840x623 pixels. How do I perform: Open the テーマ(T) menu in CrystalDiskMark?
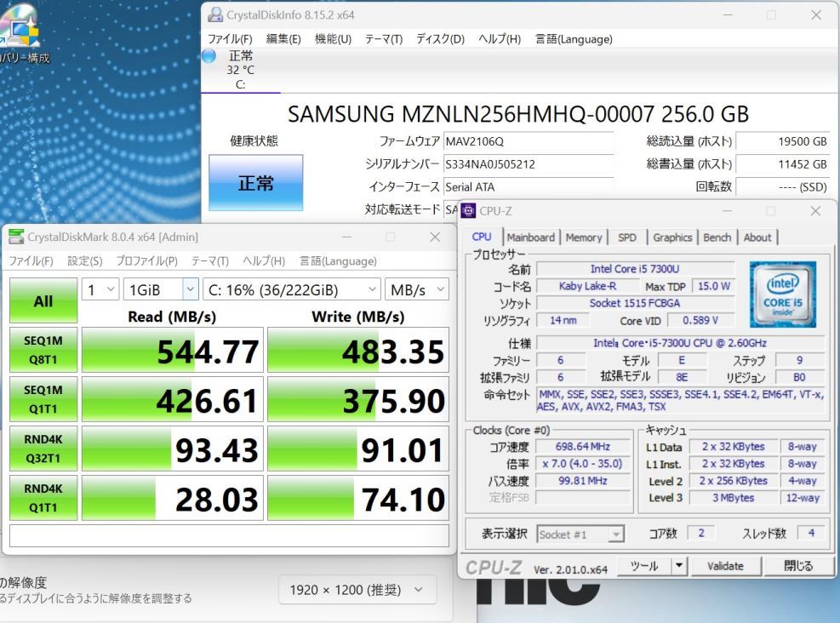210,261
